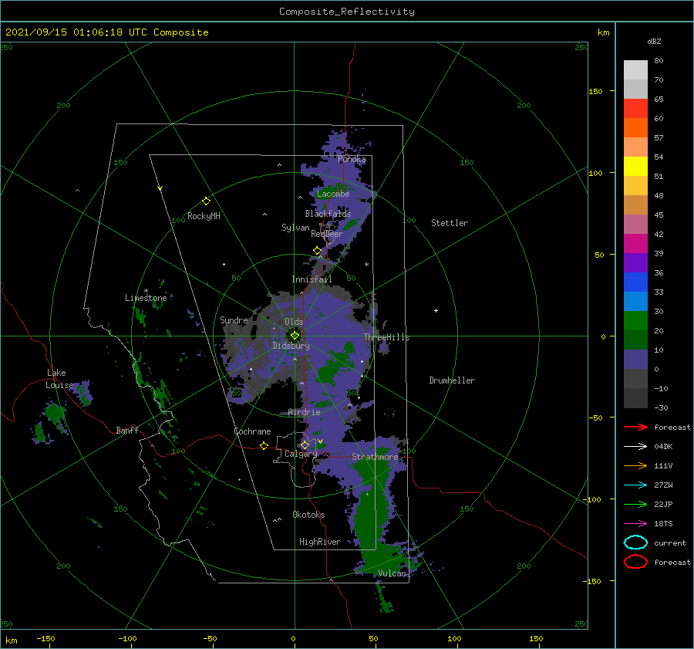The image size is (694, 649).
Task: Click the Vulcan city label
Action: (x=392, y=573)
